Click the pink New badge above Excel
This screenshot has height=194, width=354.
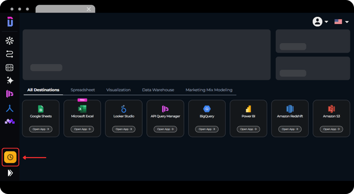pyautogui.click(x=82, y=100)
